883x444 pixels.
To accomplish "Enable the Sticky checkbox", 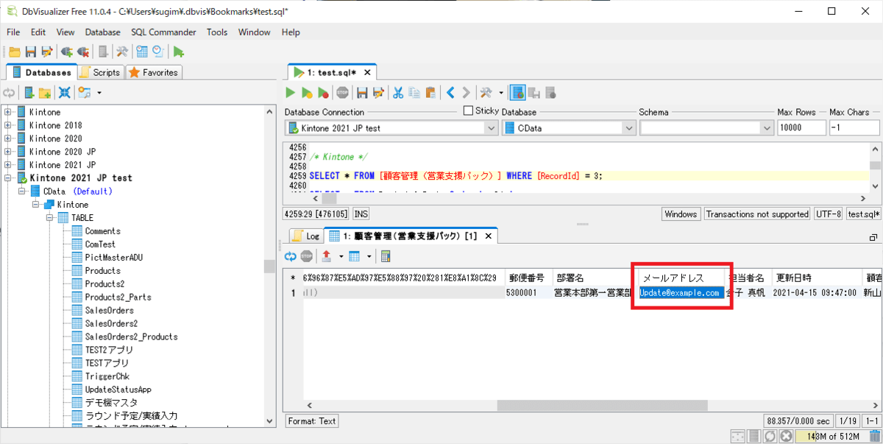I will [x=468, y=110].
